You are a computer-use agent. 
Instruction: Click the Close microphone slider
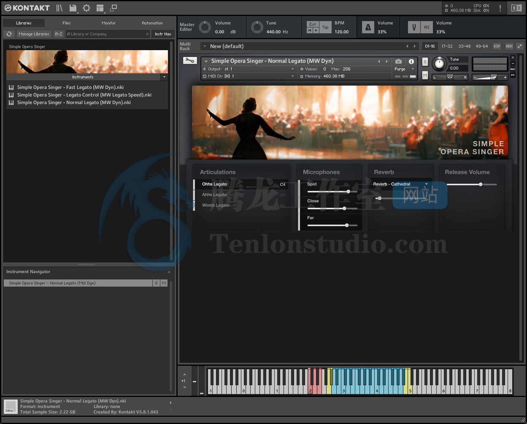[332, 208]
